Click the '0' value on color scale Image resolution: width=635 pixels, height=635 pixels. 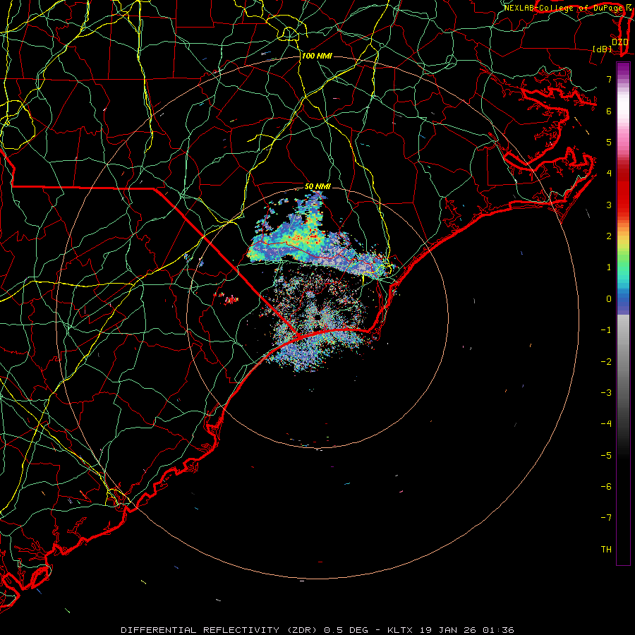[609, 299]
